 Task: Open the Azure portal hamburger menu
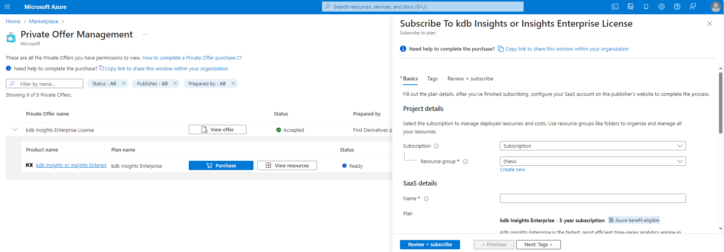7,7
